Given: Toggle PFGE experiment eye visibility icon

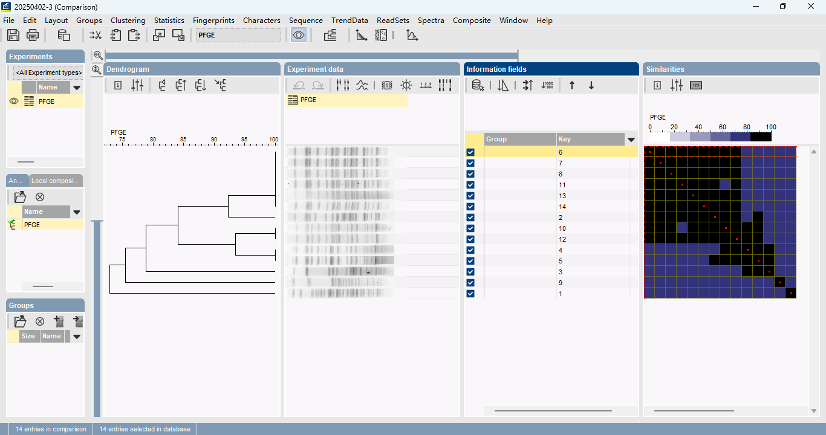Looking at the screenshot, I should [14, 101].
